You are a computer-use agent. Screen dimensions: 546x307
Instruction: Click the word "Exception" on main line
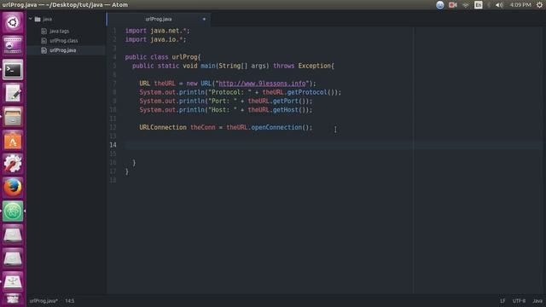(x=314, y=66)
